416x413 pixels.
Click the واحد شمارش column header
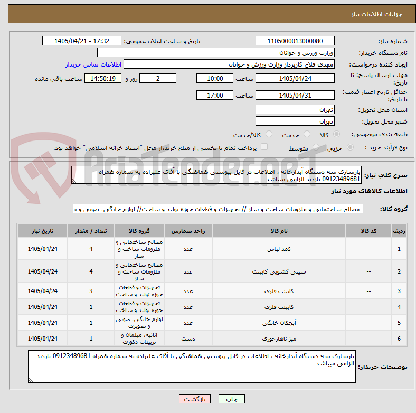click(x=188, y=231)
